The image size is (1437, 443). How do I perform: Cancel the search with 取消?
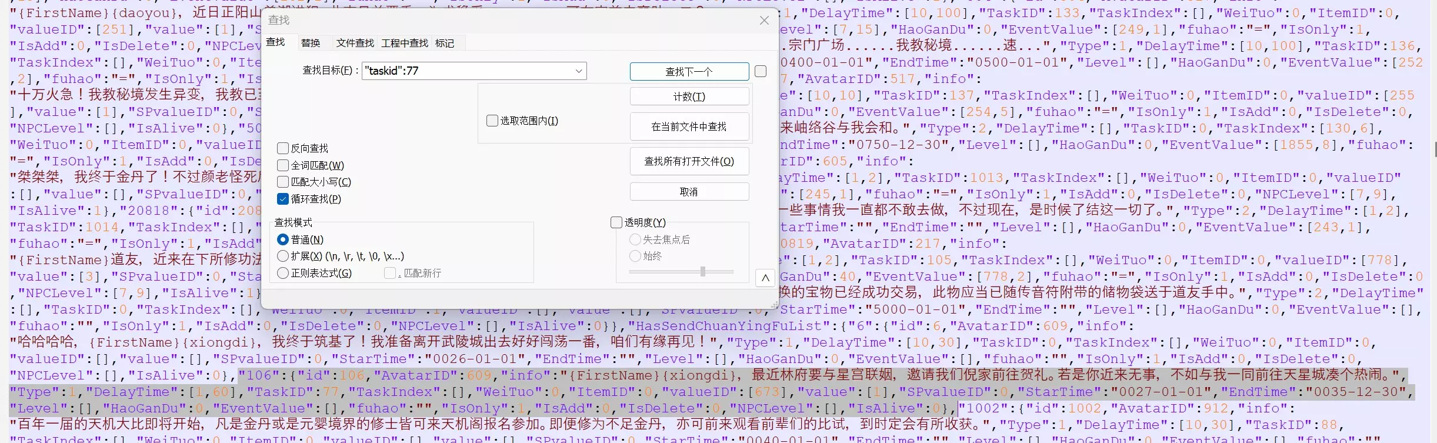pyautogui.click(x=689, y=192)
